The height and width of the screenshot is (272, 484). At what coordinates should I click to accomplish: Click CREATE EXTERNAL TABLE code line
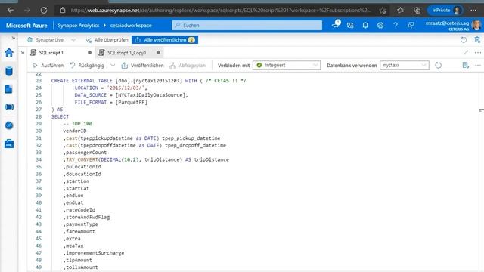coord(149,81)
